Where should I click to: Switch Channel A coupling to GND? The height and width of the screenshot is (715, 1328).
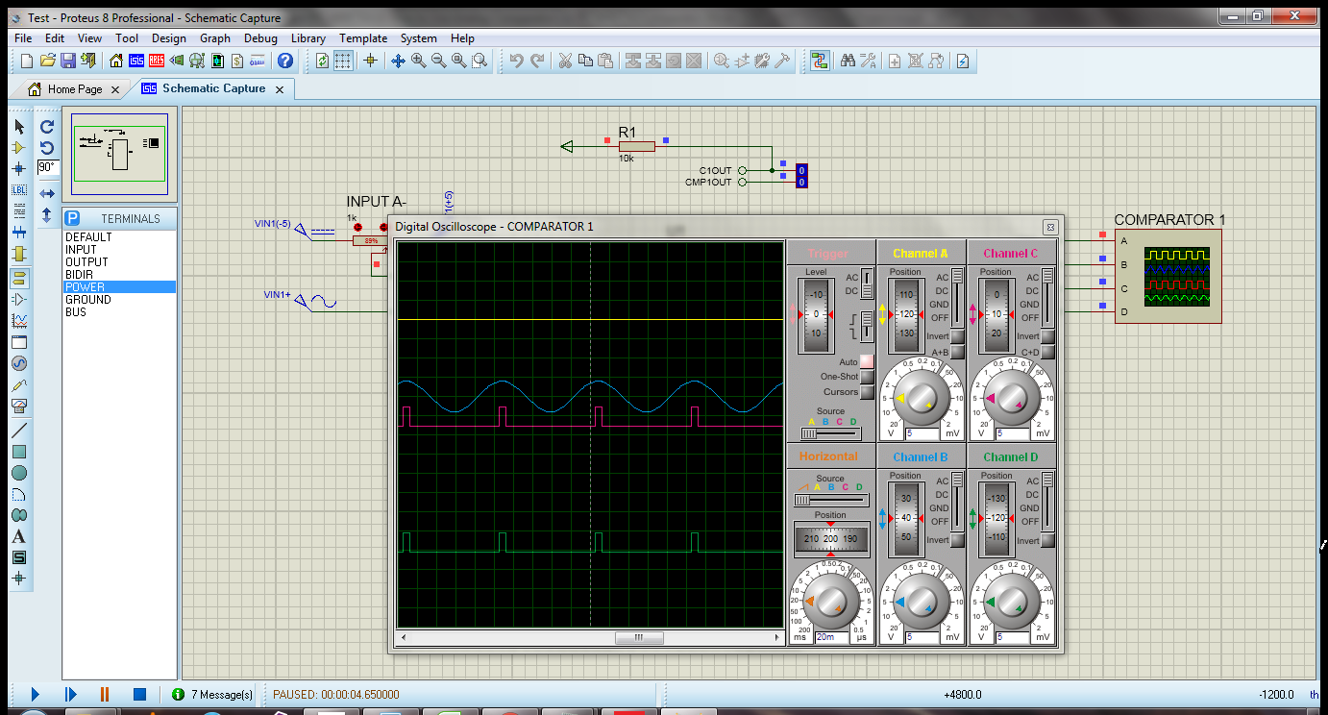(939, 304)
